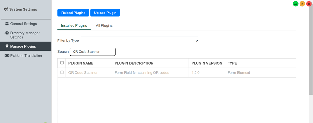This screenshot has height=123, width=313.
Task: Open Directory Manager Settings in sidebar
Action: pos(26,35)
